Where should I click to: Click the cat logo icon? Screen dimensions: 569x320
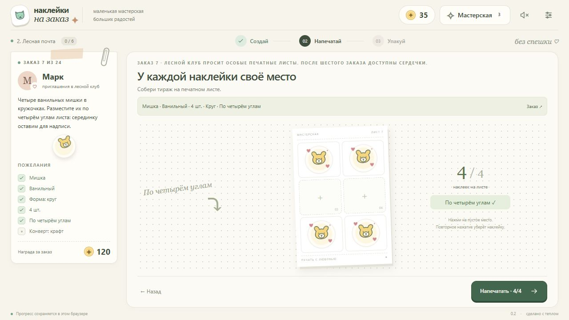click(20, 15)
